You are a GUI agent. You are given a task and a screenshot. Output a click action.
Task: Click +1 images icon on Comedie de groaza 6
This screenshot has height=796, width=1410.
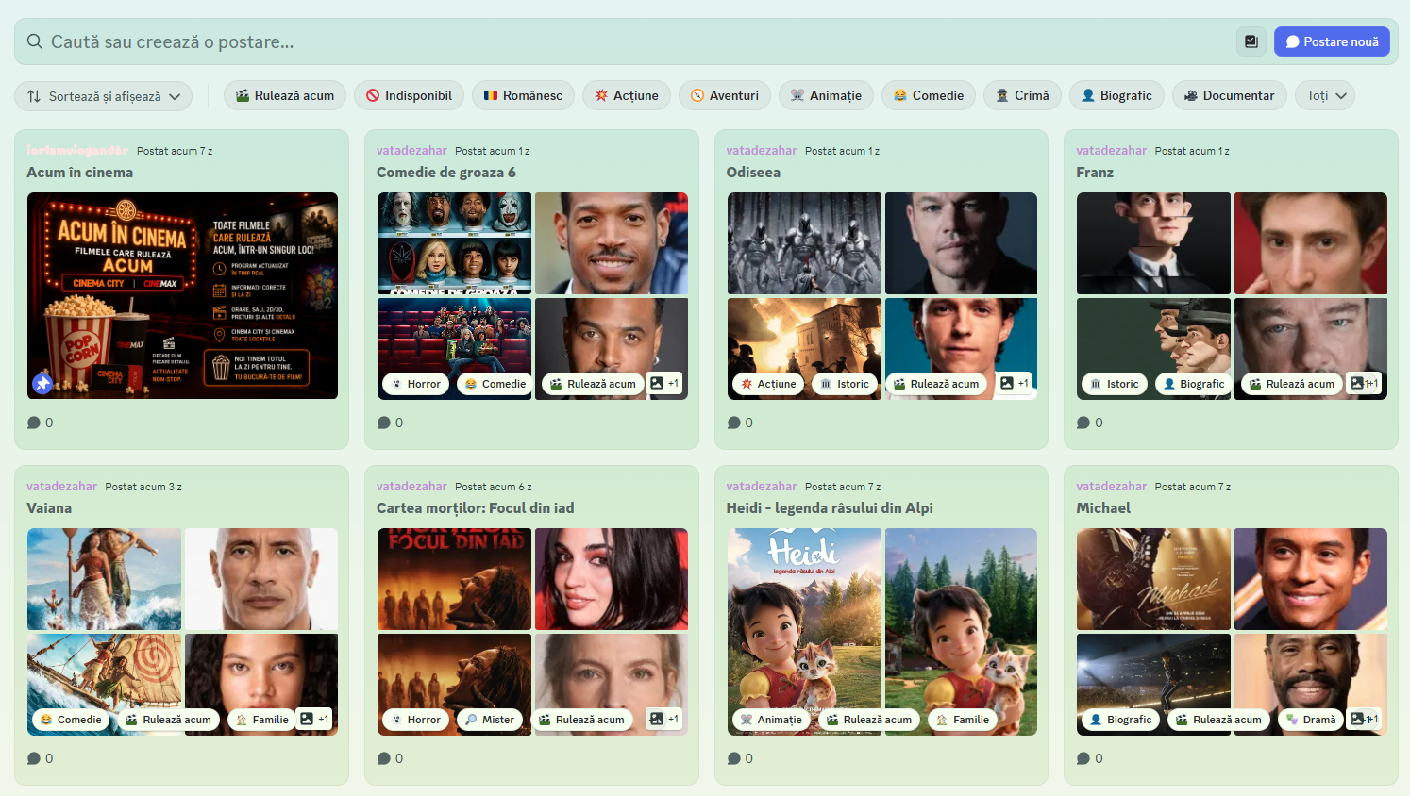[x=664, y=383]
